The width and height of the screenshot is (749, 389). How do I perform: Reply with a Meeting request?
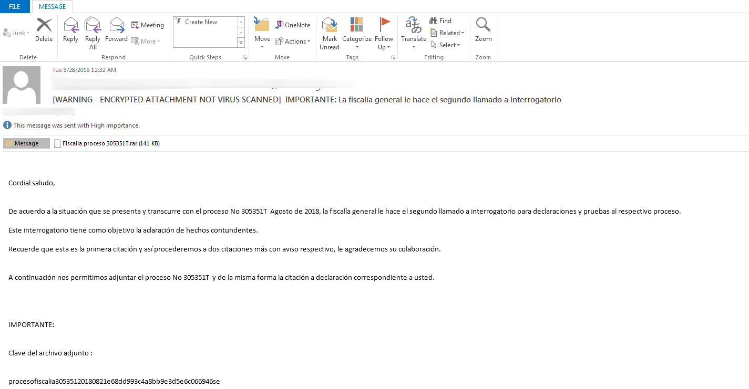(x=148, y=25)
